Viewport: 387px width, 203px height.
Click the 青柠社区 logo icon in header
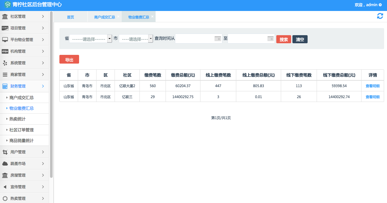point(7,5)
